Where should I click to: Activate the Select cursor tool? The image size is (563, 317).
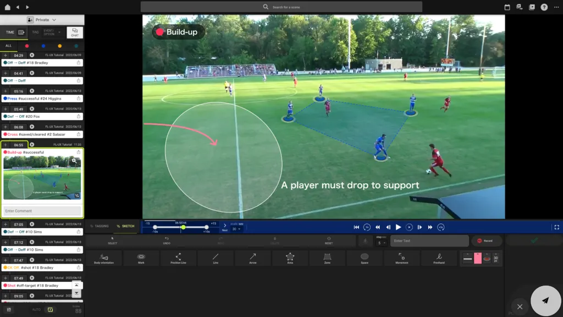point(112,241)
